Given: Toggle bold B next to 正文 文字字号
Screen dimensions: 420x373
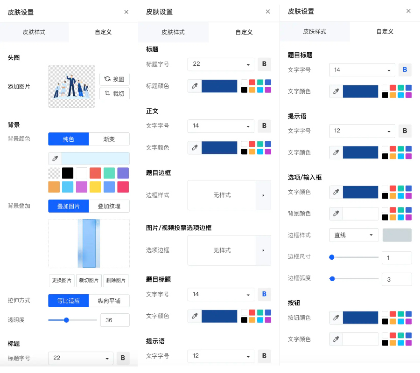Looking at the screenshot, I should point(264,126).
